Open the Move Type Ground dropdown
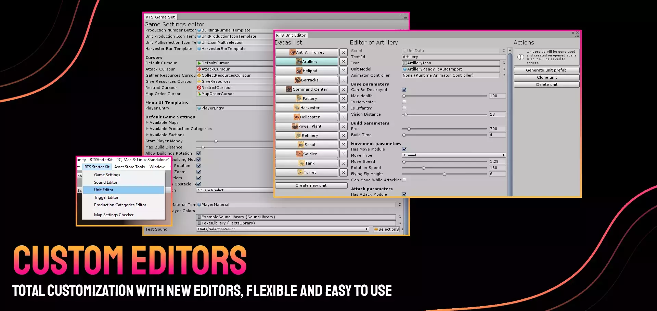This screenshot has height=311, width=657. 454,155
